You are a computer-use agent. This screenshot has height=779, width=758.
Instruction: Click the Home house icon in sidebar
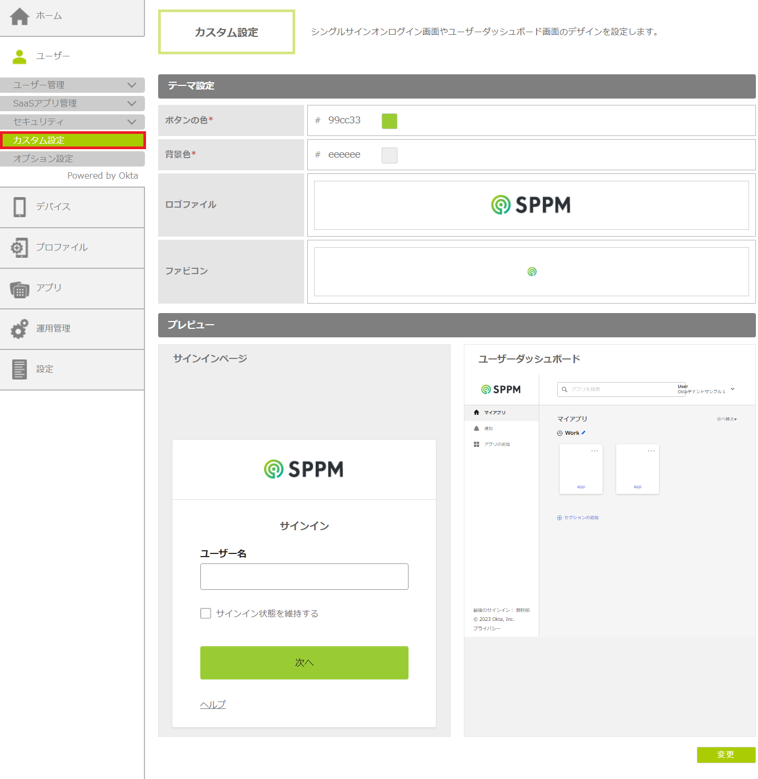pos(20,16)
